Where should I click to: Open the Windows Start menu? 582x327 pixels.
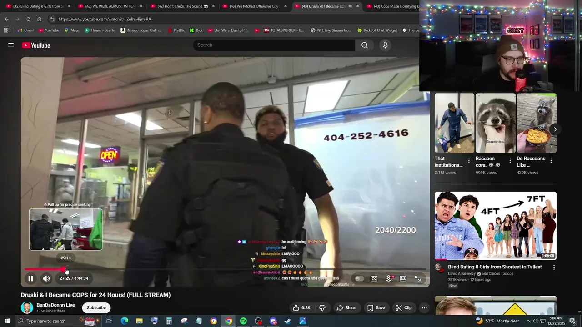[7, 321]
